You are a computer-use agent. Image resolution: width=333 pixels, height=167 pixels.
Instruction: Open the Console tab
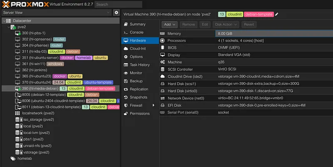137,32
